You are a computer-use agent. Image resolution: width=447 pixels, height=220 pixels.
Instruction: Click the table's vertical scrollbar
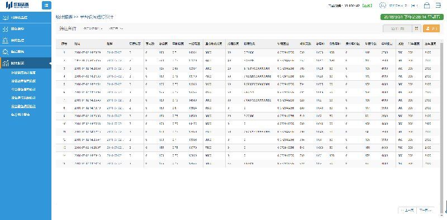[442, 126]
